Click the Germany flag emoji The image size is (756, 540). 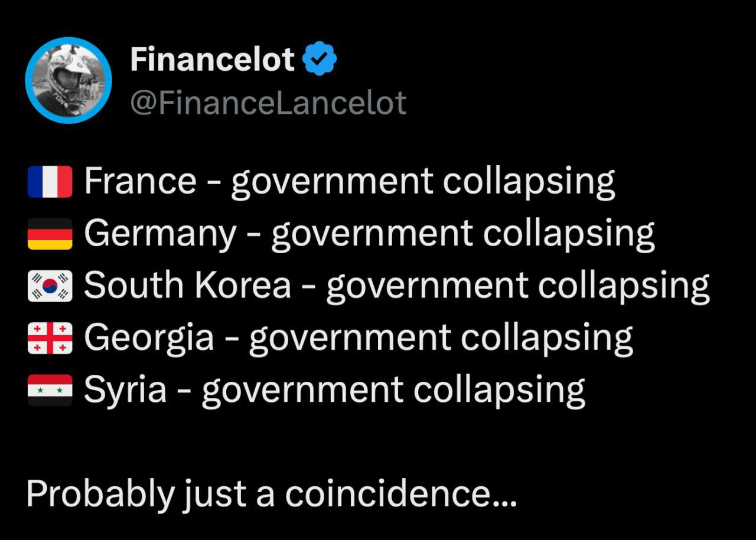point(50,234)
